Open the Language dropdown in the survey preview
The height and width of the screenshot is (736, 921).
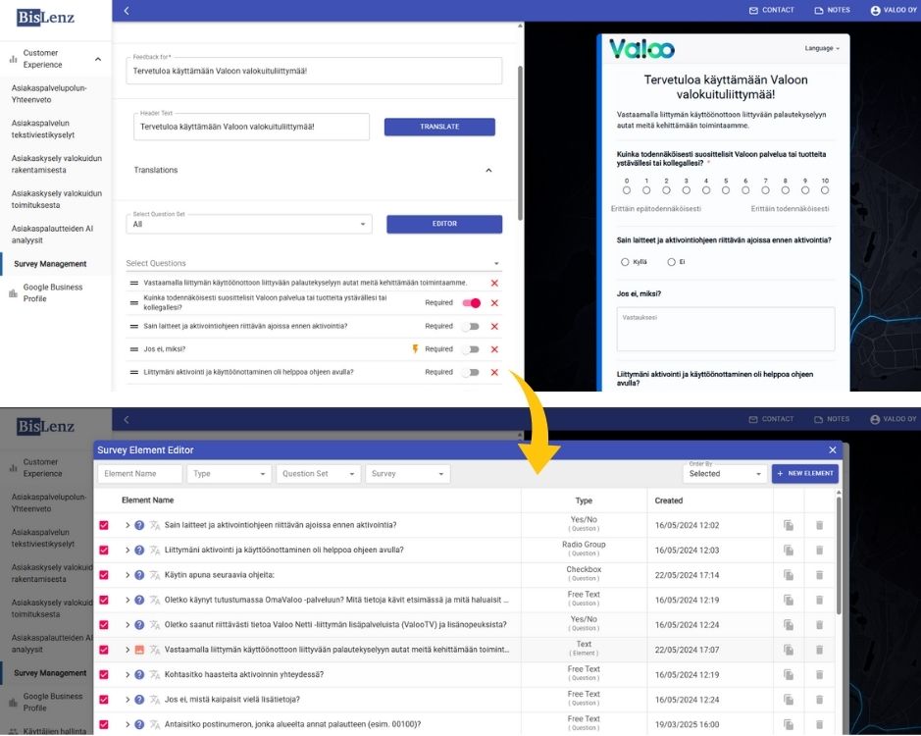pyautogui.click(x=822, y=48)
